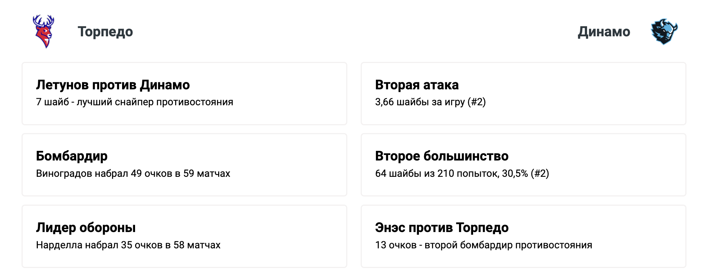Select the Торпедо team name
This screenshot has height=278, width=708.
(105, 32)
